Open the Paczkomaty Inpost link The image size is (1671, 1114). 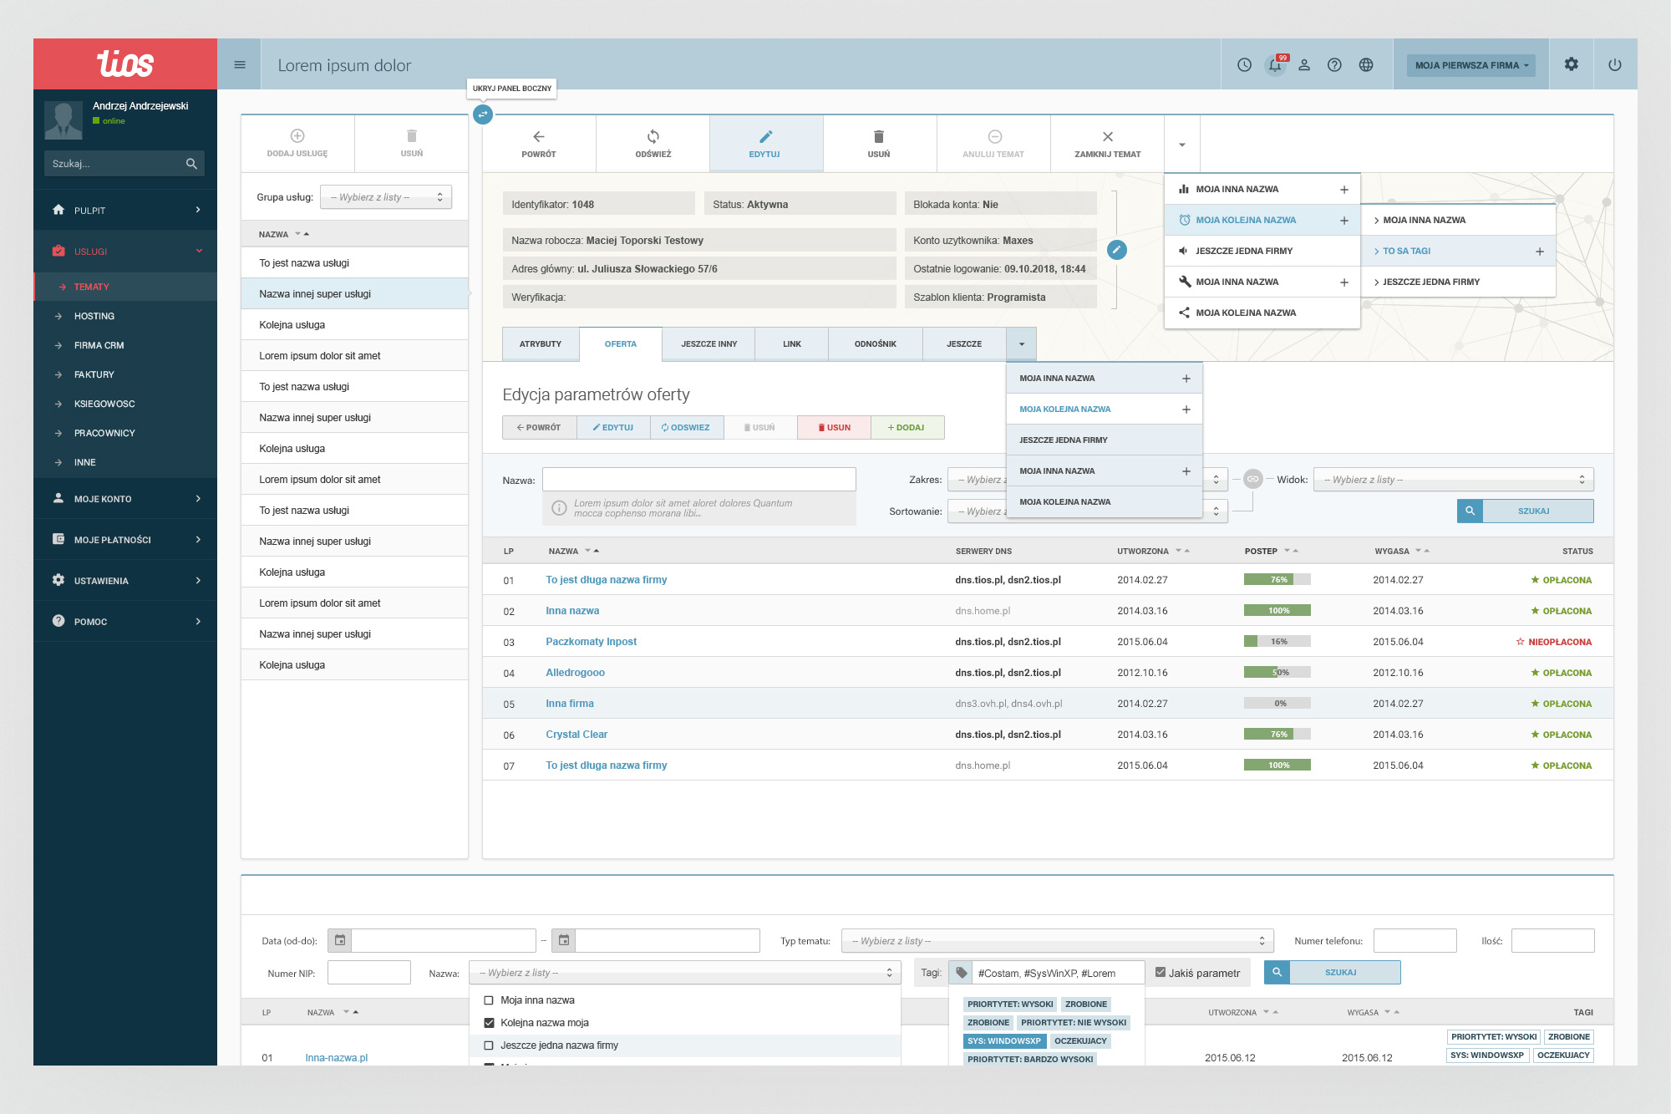point(591,642)
